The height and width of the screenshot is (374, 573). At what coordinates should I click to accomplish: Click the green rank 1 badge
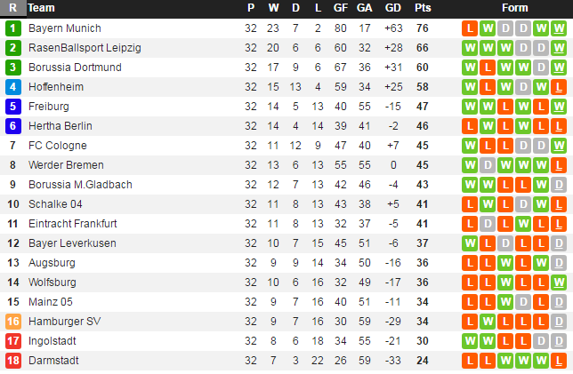pyautogui.click(x=13, y=28)
